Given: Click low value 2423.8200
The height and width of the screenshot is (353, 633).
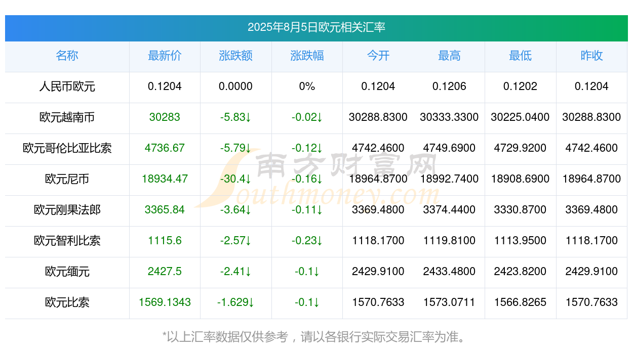Looking at the screenshot, I should click(x=520, y=272).
